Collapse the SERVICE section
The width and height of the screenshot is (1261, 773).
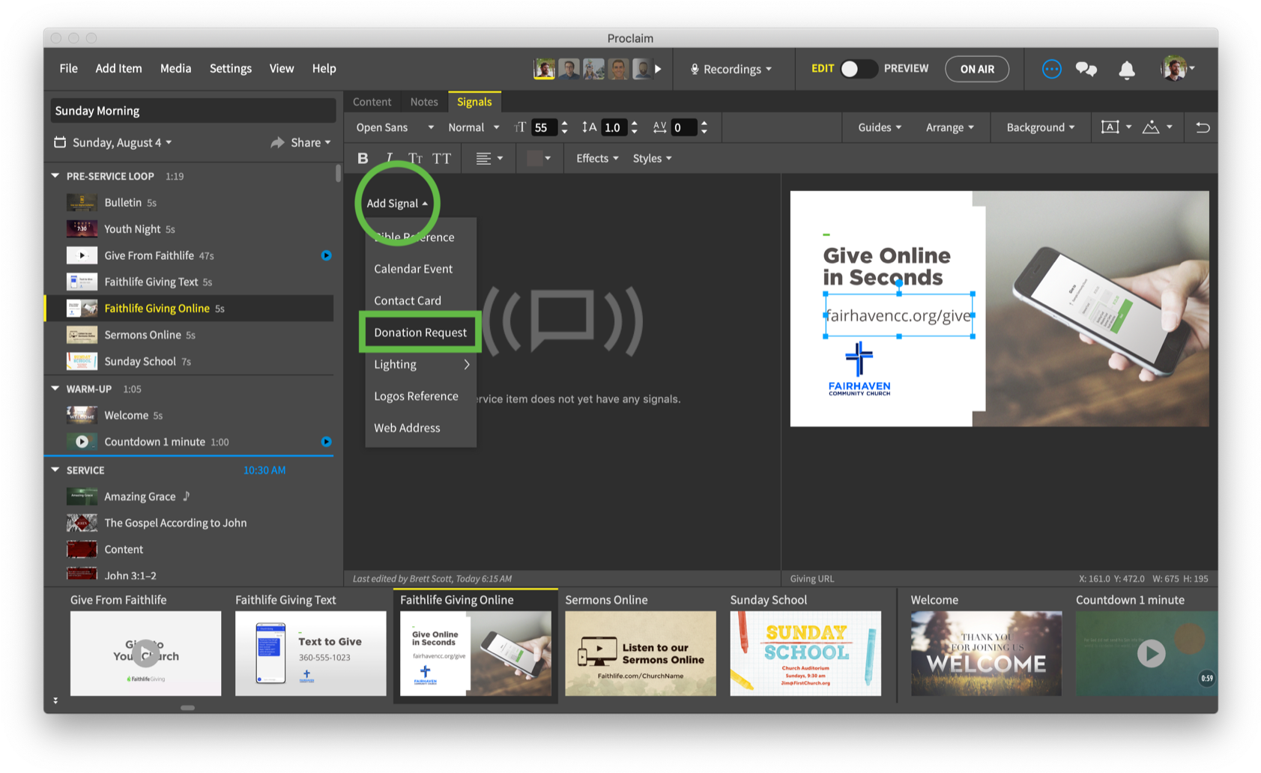coord(55,470)
